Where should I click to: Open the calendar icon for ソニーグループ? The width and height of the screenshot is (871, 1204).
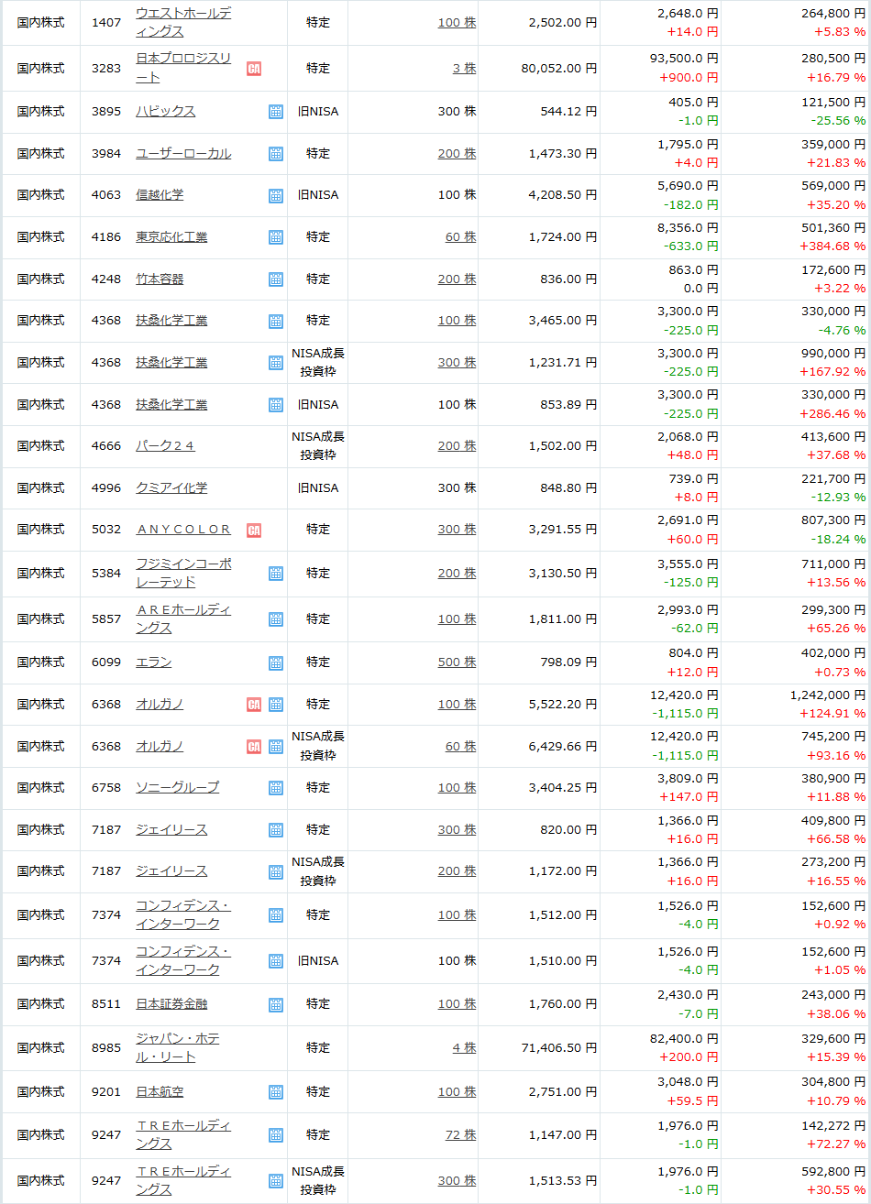(x=276, y=788)
